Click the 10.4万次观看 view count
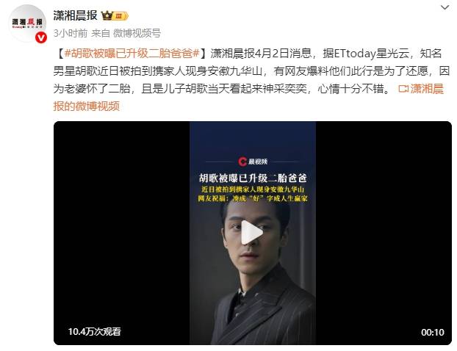The width and height of the screenshot is (457, 351). coord(95,331)
